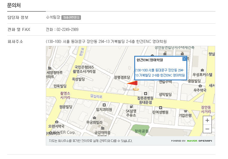The image size is (228, 159).
Task: Click the 한천로 road label
Action: coord(81,52)
